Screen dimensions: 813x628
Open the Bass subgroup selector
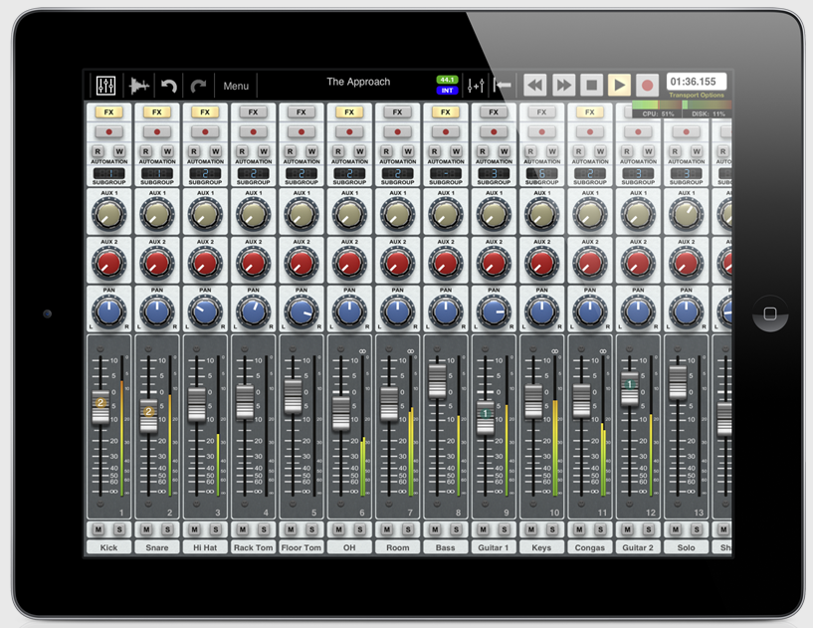(446, 174)
